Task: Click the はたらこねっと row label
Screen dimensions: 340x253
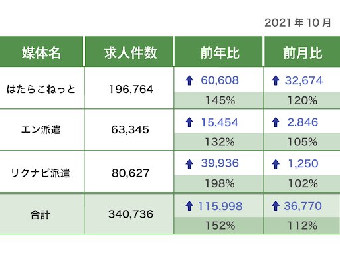Action: pos(41,89)
